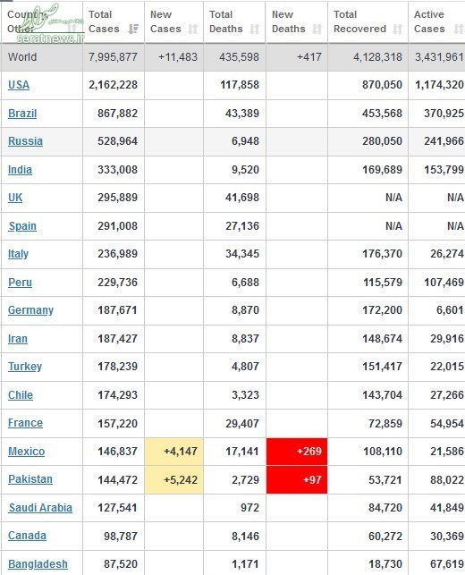Image resolution: width=465 pixels, height=575 pixels.
Task: Click Country sort arrows icon
Action: coord(72,29)
